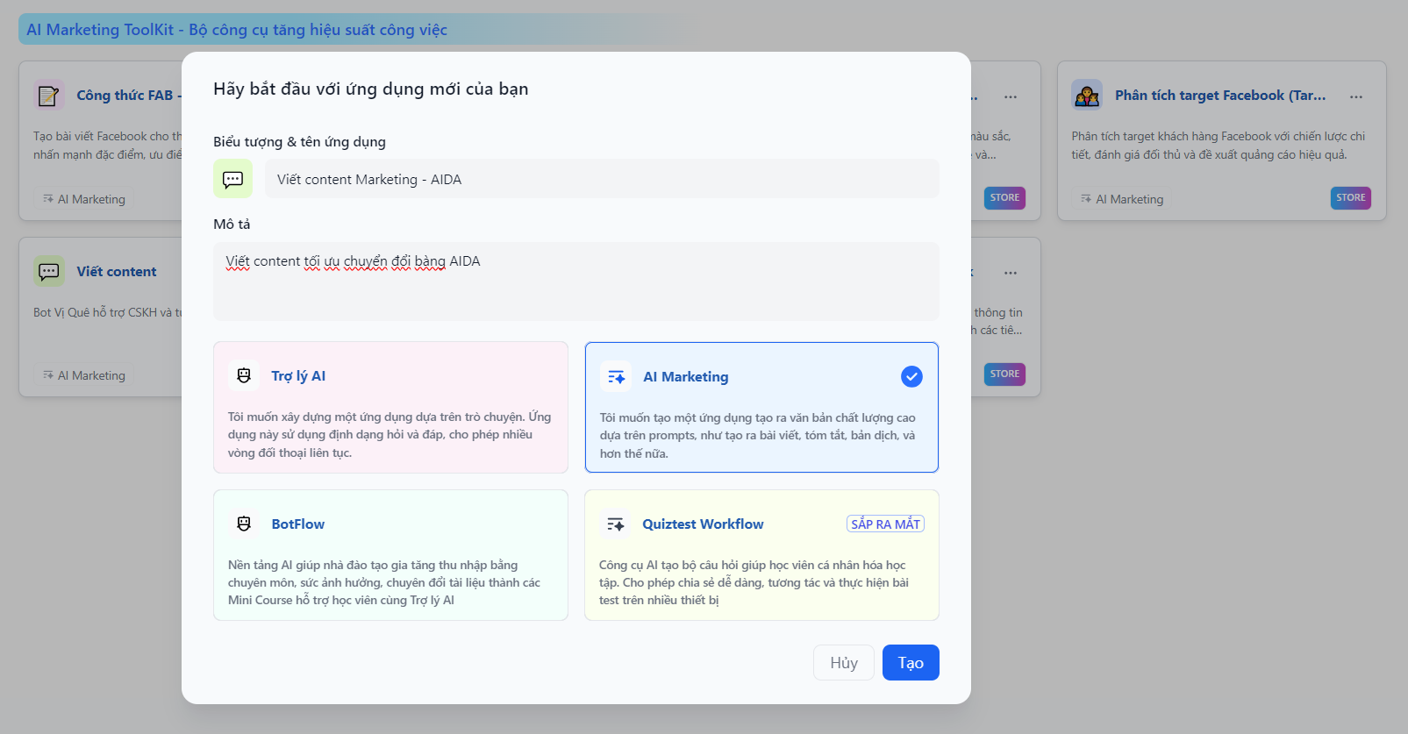Select the BotFlow app type option
1408x734 pixels.
coord(390,555)
